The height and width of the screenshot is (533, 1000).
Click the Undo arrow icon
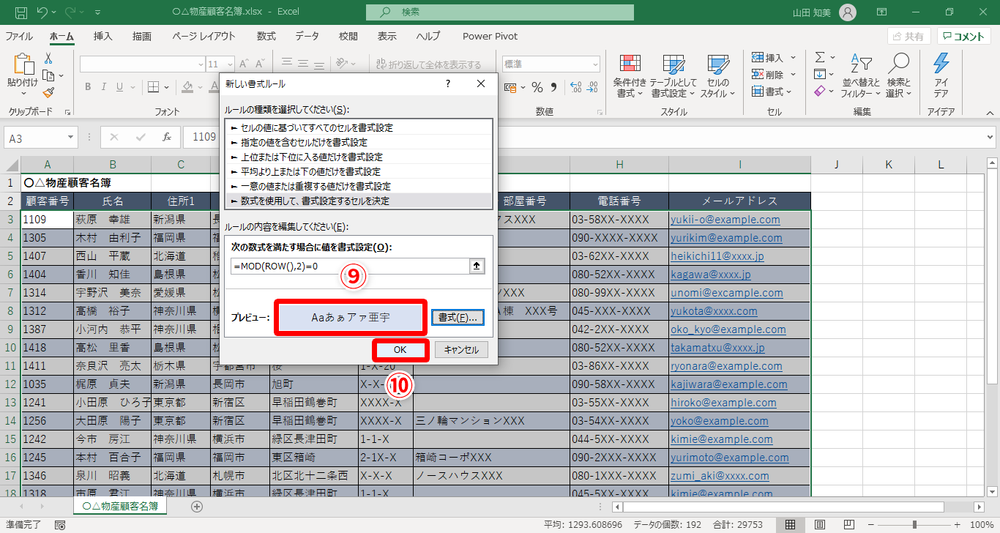(x=42, y=12)
